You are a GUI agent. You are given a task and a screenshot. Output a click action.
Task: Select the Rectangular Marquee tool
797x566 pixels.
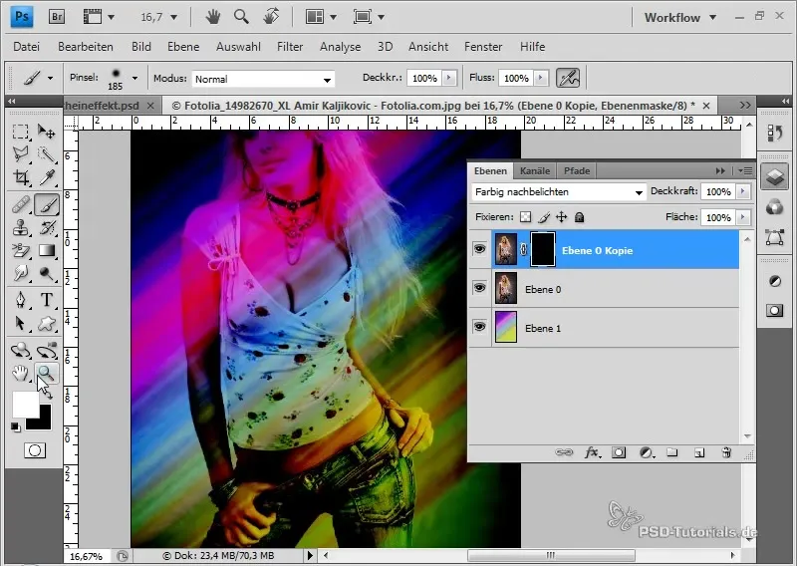point(20,132)
